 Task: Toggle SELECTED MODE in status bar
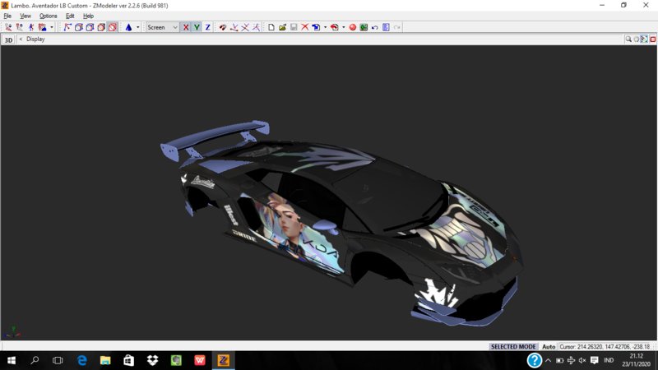[x=513, y=346]
